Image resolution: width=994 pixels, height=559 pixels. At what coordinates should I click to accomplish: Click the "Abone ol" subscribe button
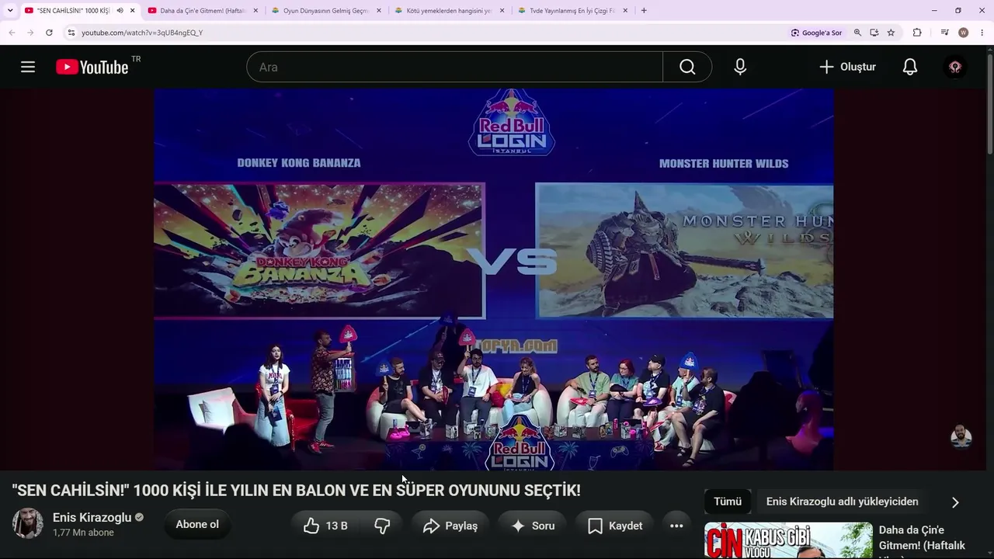pyautogui.click(x=197, y=525)
